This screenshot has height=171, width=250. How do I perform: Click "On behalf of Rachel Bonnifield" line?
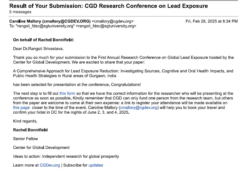click(43, 40)
